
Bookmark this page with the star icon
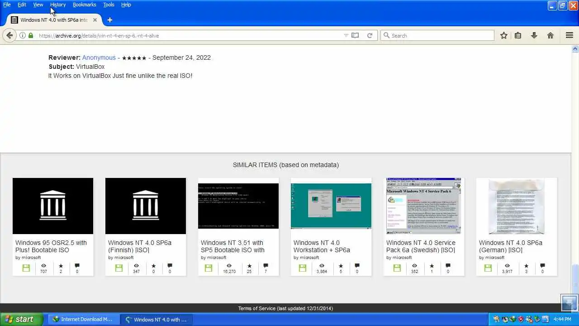[x=503, y=35]
